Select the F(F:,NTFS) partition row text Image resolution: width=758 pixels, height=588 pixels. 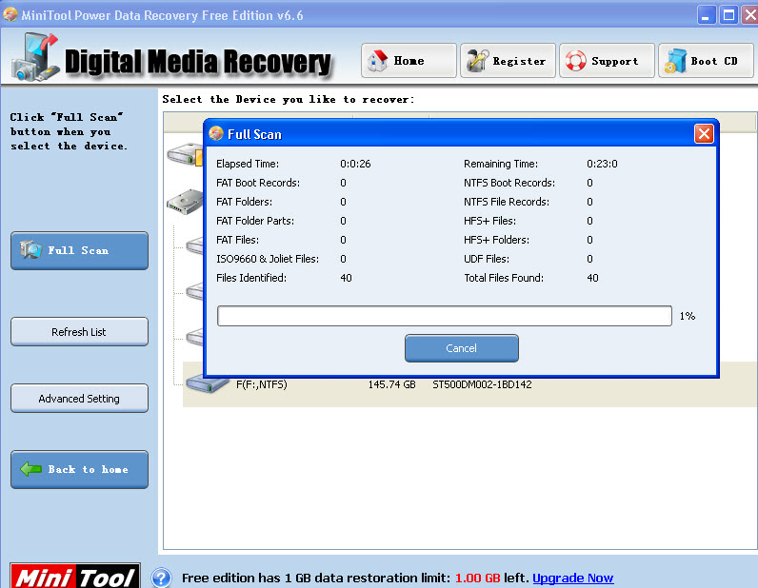[x=262, y=384]
